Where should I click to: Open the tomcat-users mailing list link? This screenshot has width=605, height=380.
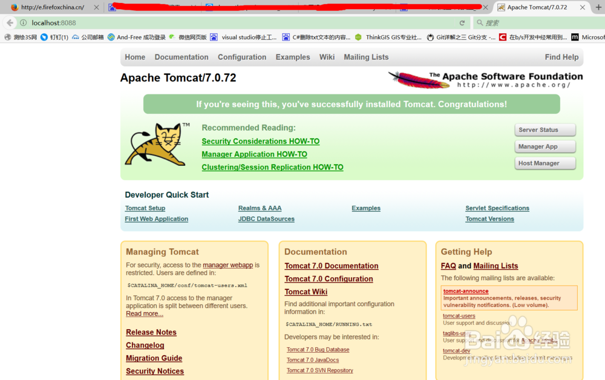pos(459,316)
